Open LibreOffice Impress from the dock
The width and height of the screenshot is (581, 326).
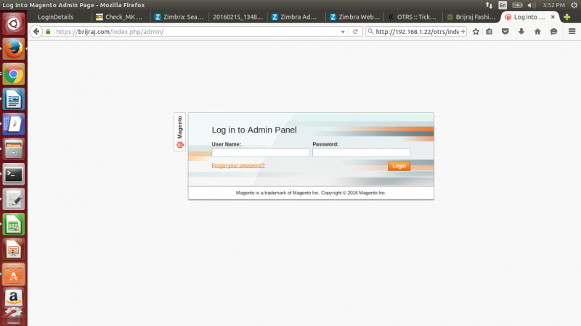click(13, 249)
